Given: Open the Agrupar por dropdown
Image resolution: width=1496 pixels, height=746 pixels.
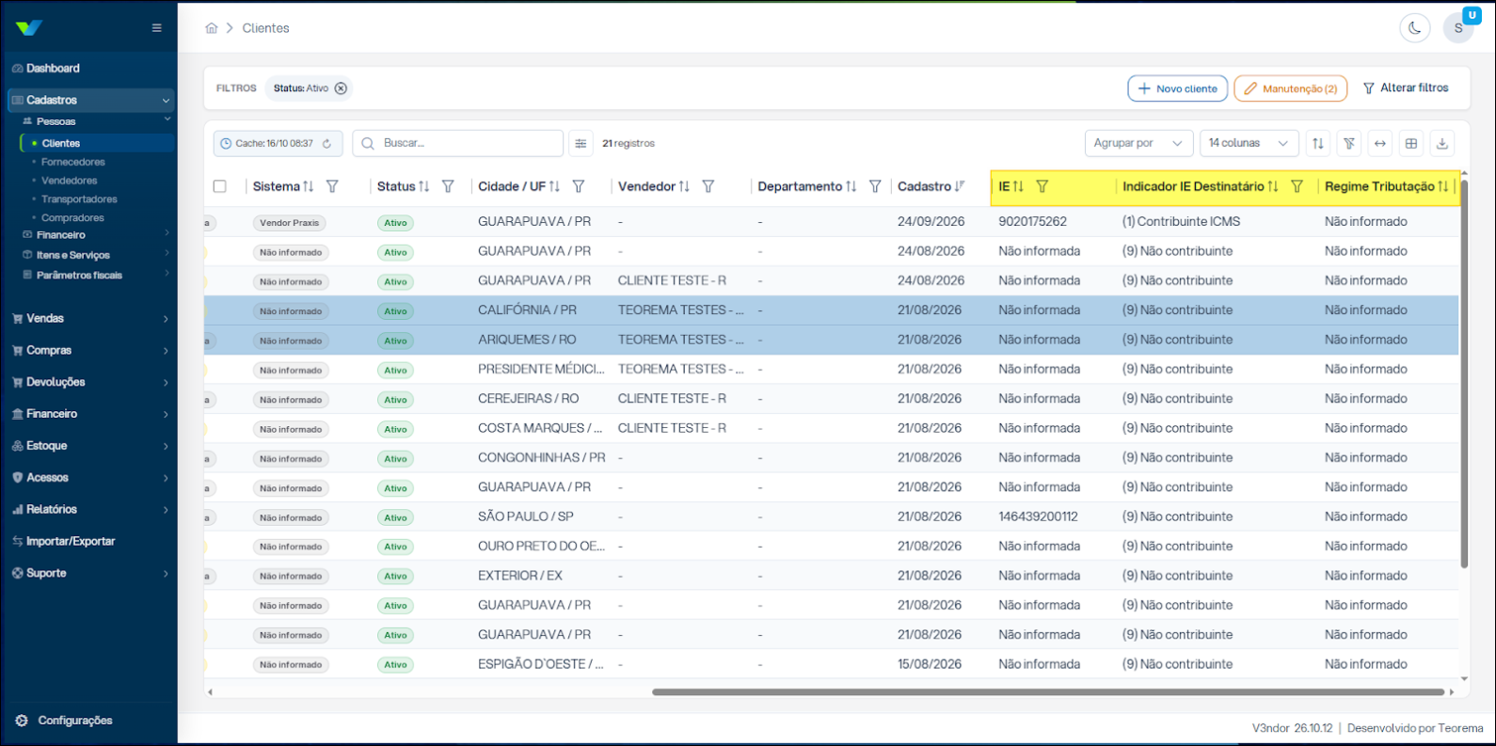Looking at the screenshot, I should [1138, 144].
